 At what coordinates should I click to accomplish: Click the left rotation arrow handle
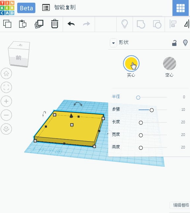point(44,114)
